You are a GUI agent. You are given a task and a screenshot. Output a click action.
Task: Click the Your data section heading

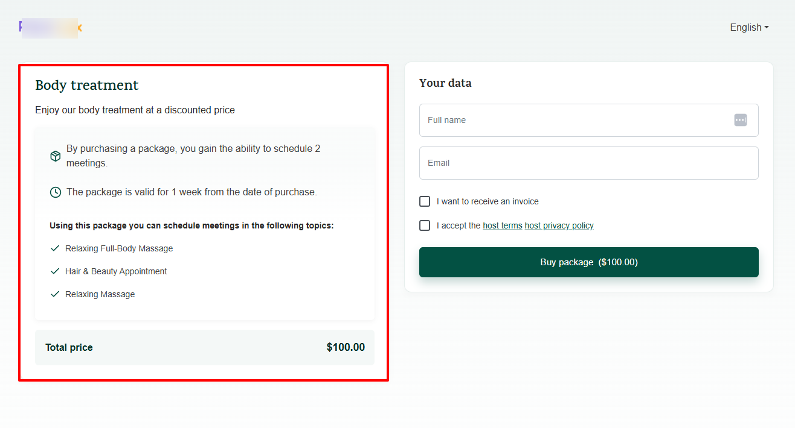[445, 83]
